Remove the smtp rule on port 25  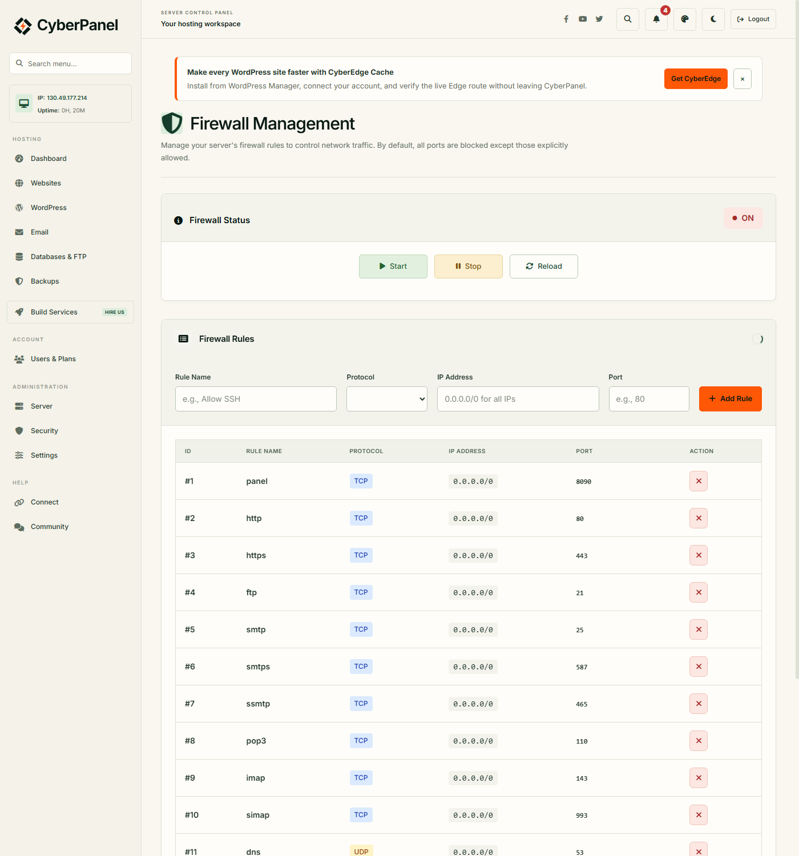[699, 629]
